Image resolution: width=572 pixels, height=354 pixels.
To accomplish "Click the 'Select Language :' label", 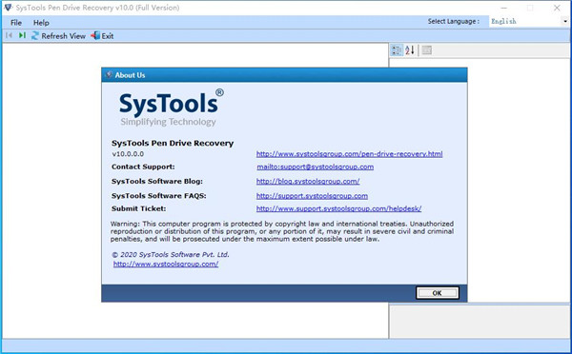I will point(454,22).
